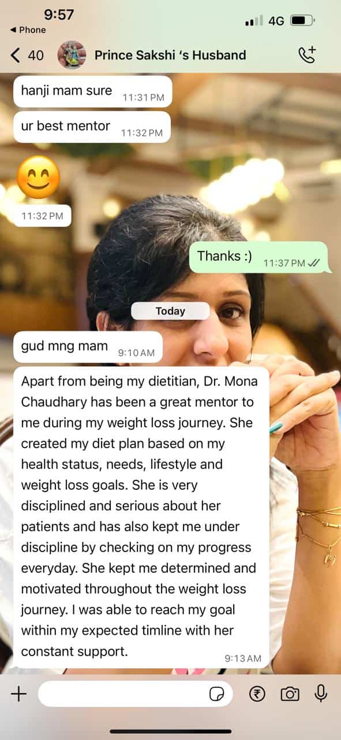Open the contact profile picture
341x740 pixels.
click(72, 55)
